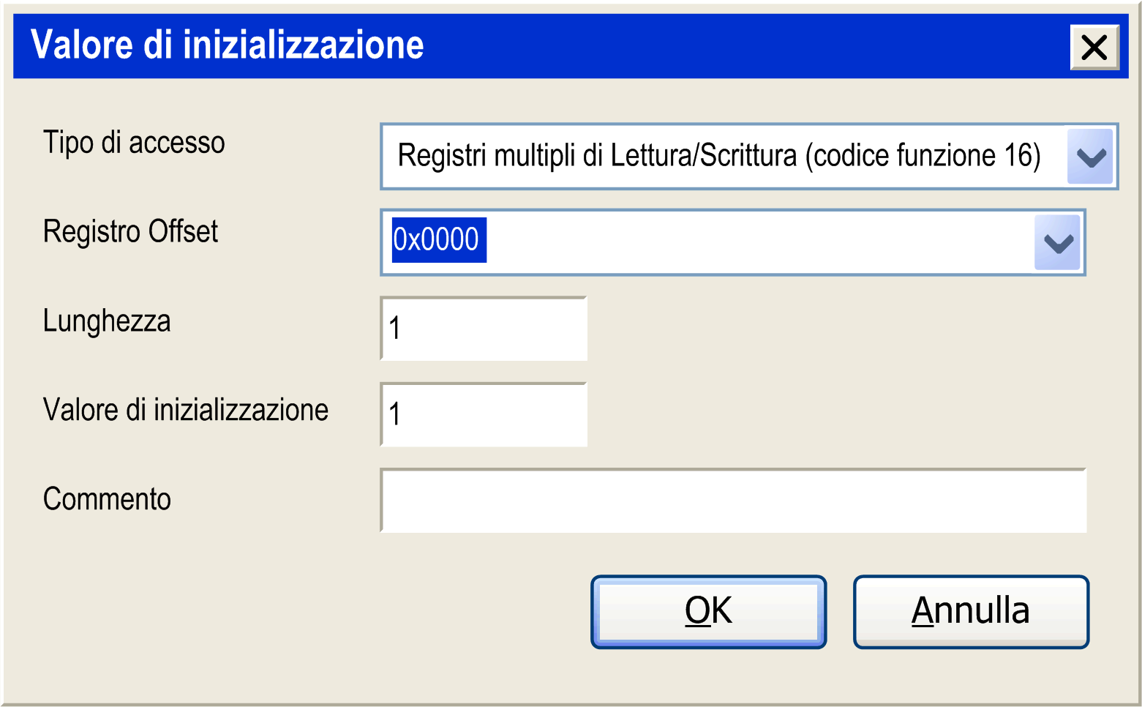Viewport: 1142px width, 707px height.
Task: Click the Registro Offset label
Action: (x=130, y=232)
